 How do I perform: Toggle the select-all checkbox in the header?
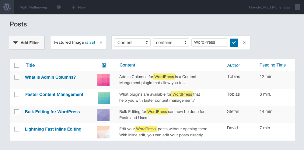17,65
